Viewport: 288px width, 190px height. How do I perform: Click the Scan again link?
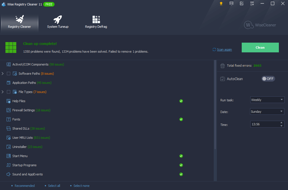(x=224, y=50)
